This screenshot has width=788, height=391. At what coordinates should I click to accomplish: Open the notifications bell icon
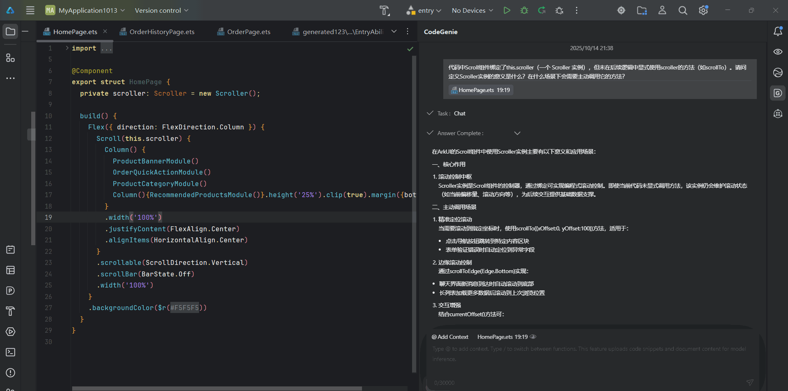coord(778,32)
